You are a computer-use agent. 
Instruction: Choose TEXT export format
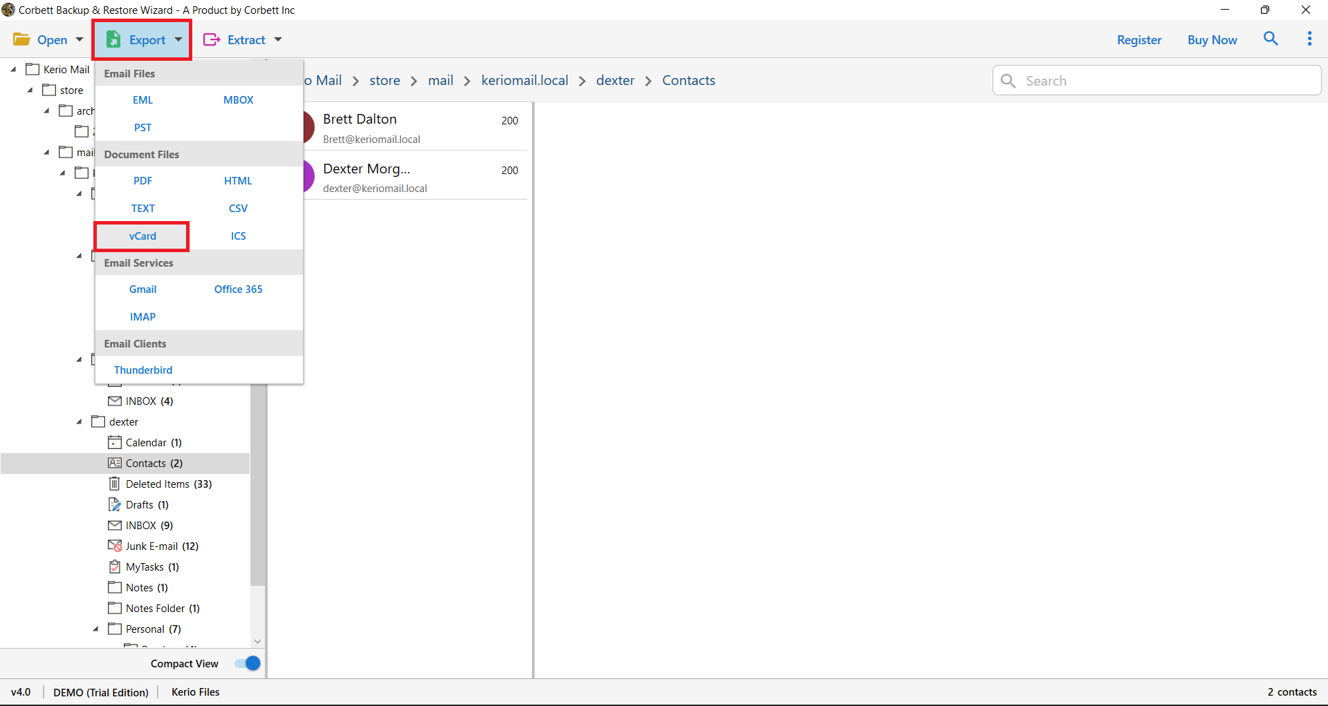click(143, 208)
